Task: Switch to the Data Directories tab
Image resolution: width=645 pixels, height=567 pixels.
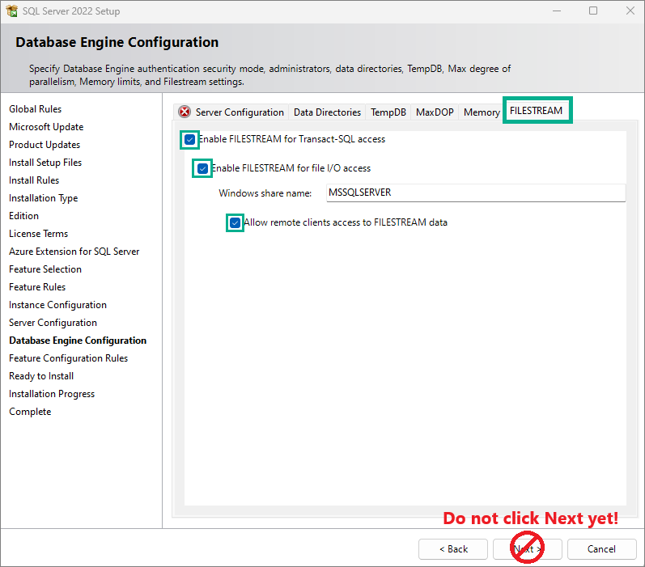Action: coord(327,112)
